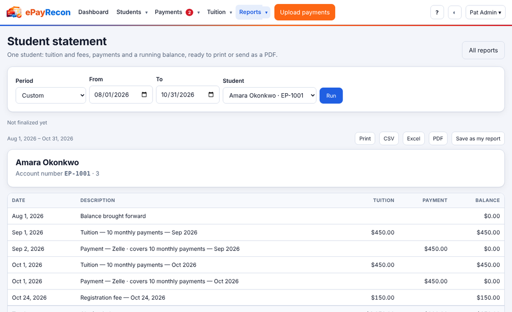Click the 'Tuition — 10 monthly payments — Oct 2026' cell
Viewport: 512px width, 312px height.
tap(138, 265)
